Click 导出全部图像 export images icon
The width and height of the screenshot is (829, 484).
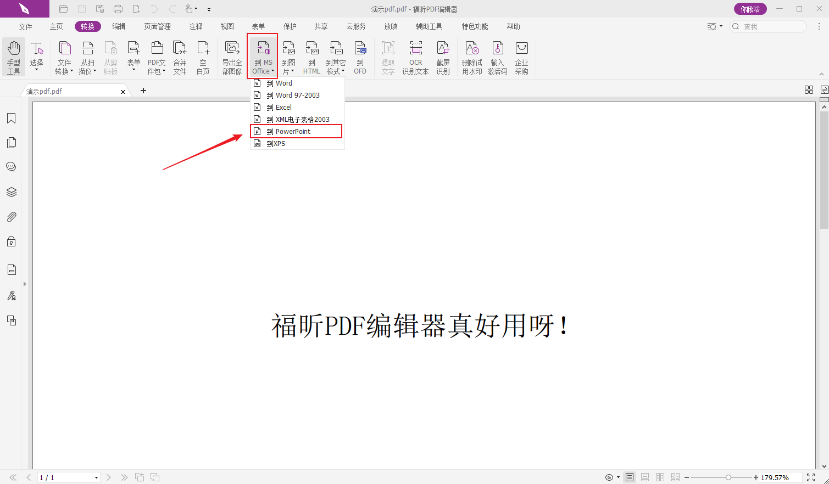(x=232, y=57)
